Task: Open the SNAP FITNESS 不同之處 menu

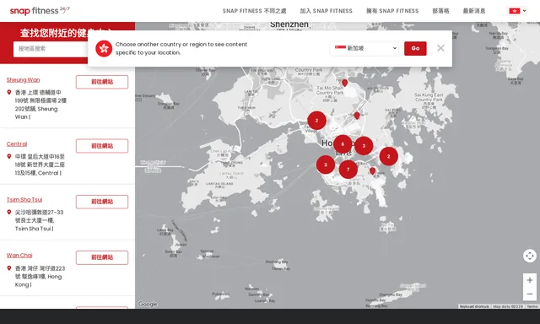Action: coord(254,11)
